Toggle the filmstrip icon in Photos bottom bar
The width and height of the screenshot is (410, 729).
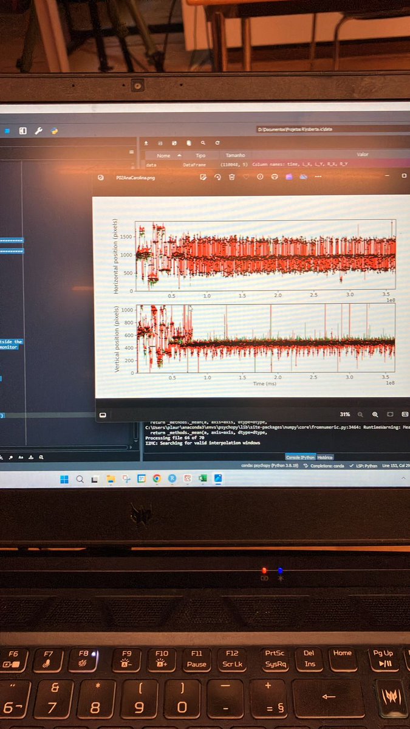coord(103,415)
